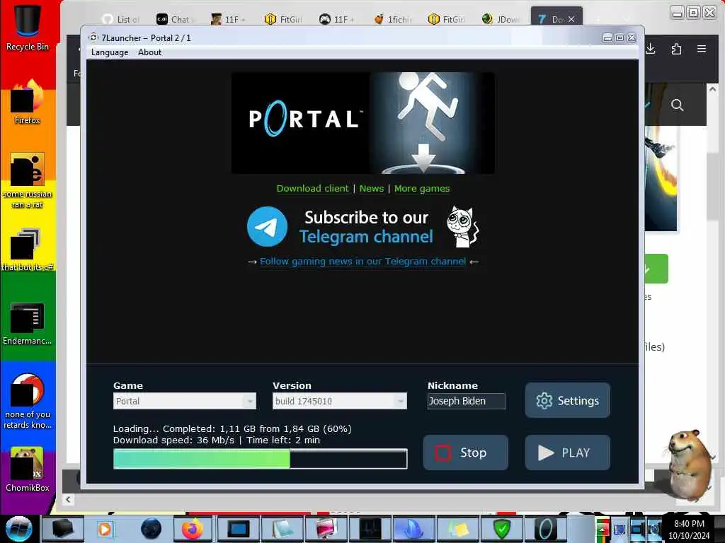Switch to the c.ai Chat browser tab
Viewport: 725px width, 543px height.
(x=175, y=19)
